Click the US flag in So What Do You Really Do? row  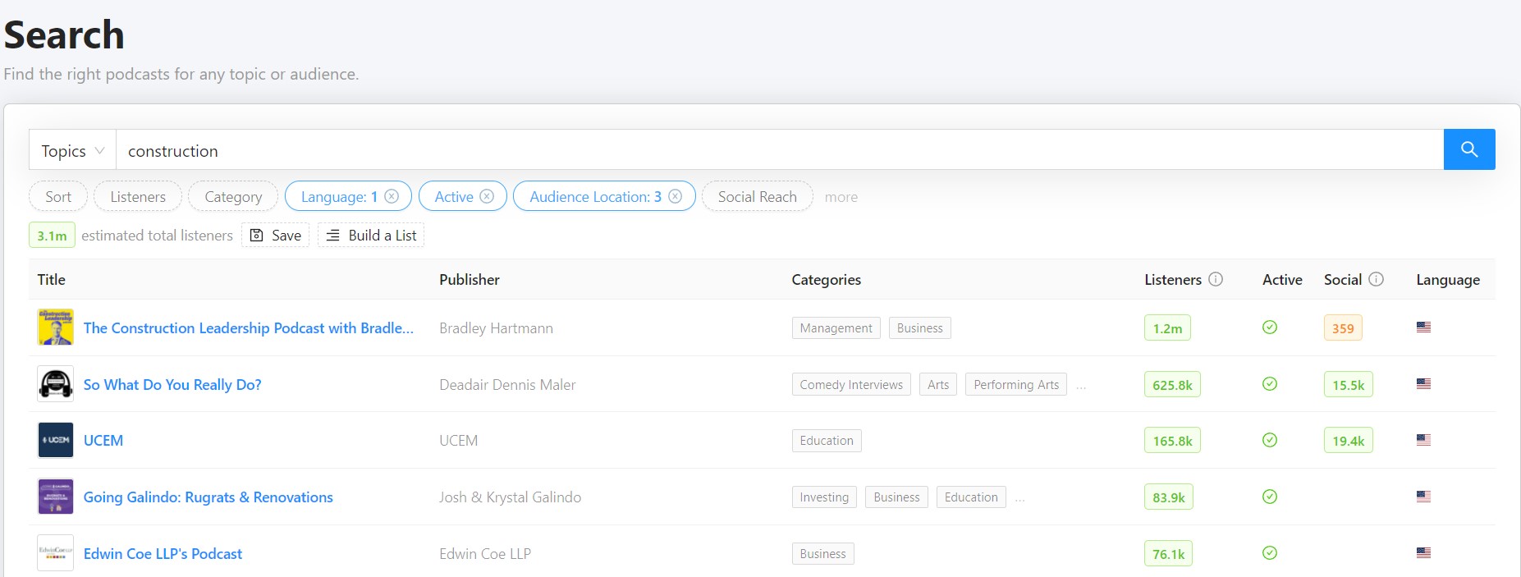[x=1423, y=384]
